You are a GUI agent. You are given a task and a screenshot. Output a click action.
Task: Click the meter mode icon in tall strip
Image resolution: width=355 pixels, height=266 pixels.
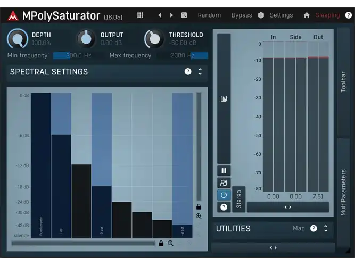coord(224,99)
